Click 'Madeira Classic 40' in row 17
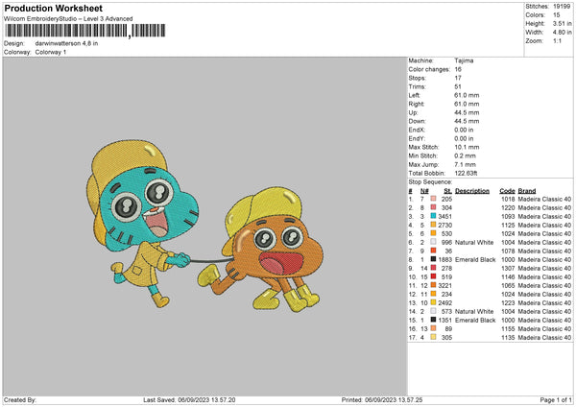The width and height of the screenshot is (576, 407). click(544, 337)
